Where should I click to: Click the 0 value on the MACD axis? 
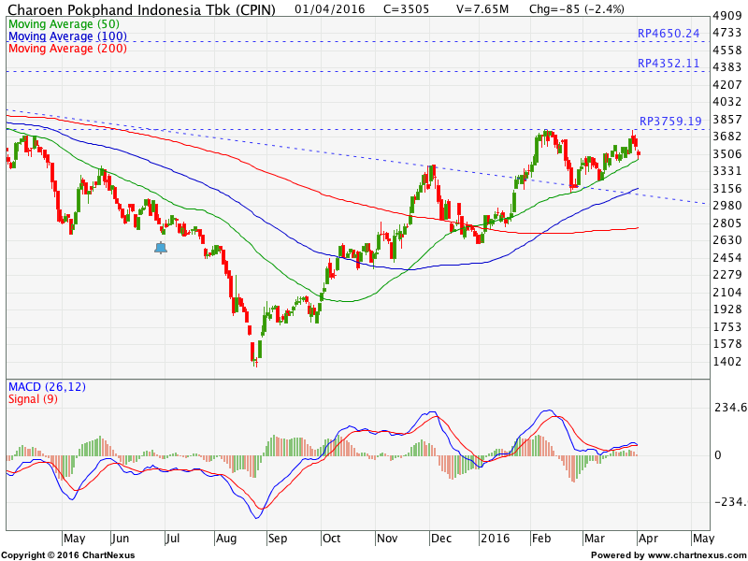coord(717,455)
